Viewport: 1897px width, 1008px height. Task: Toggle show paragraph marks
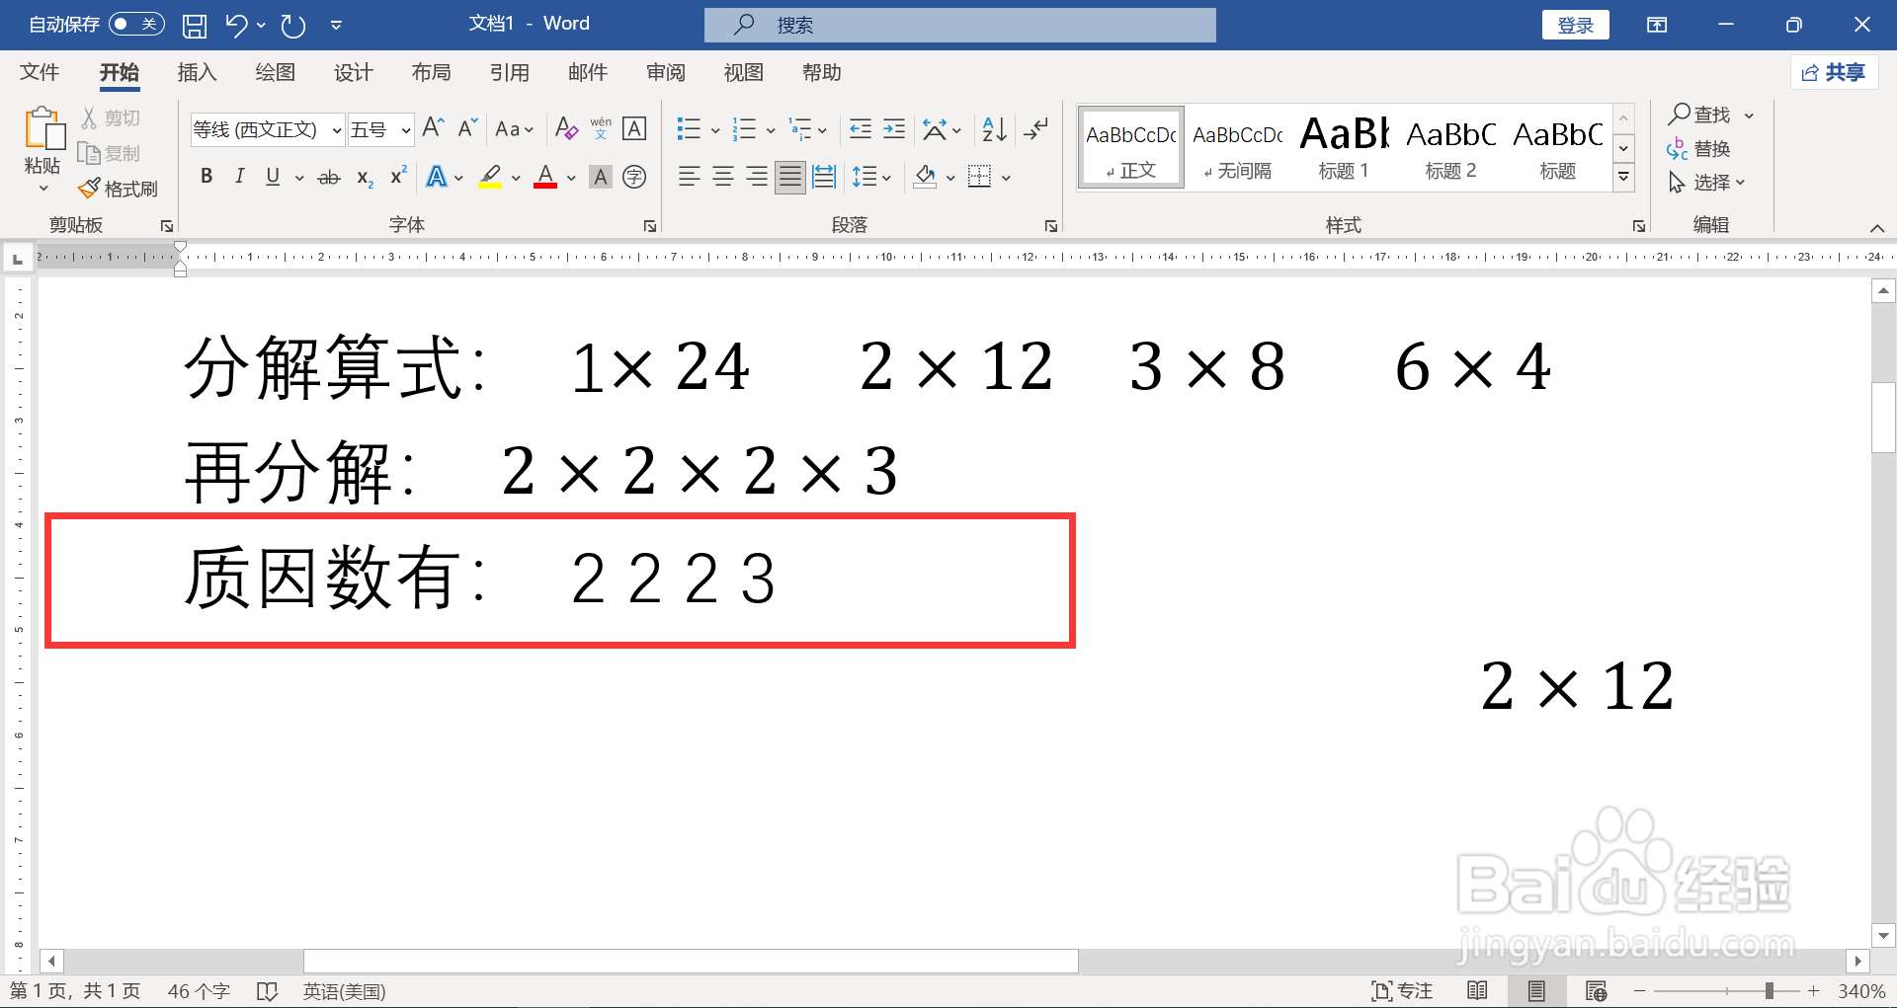click(1036, 129)
